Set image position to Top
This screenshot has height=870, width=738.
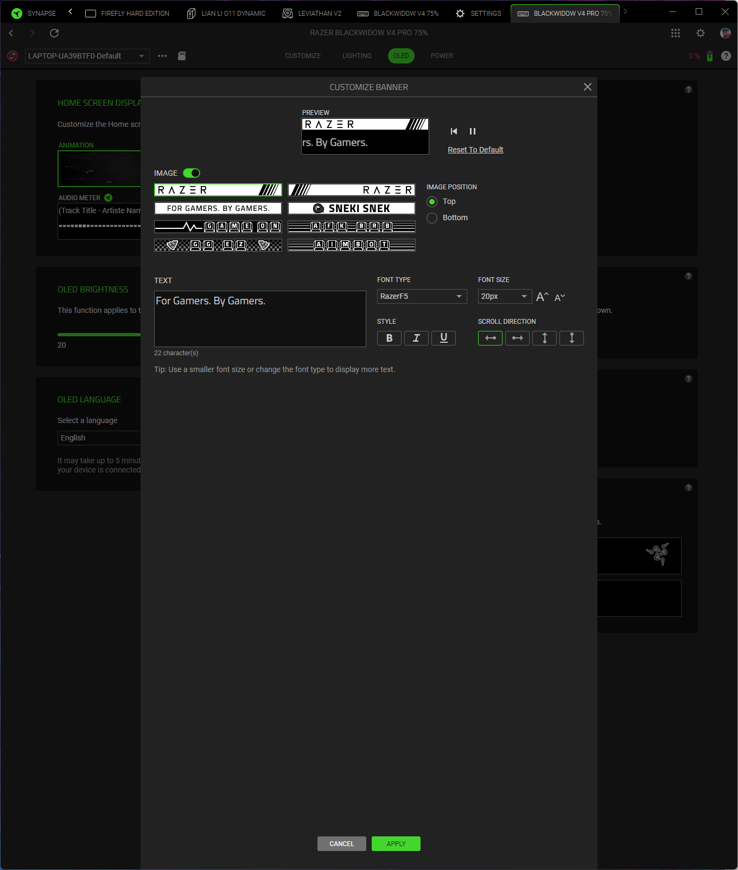tap(432, 202)
